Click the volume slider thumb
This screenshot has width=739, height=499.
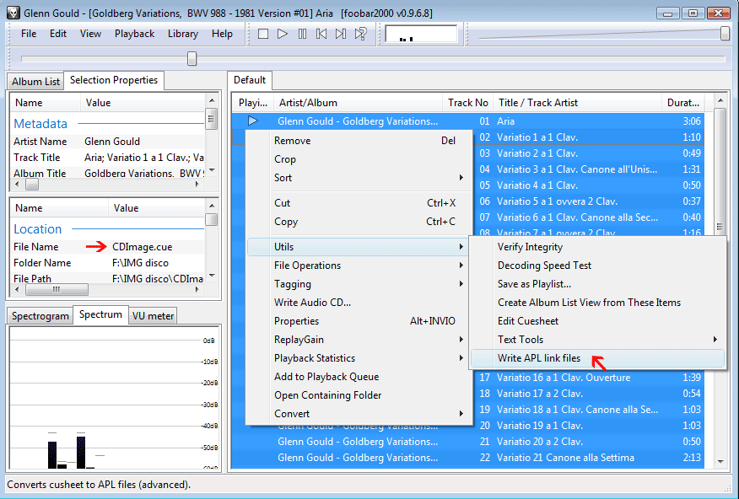tap(725, 34)
